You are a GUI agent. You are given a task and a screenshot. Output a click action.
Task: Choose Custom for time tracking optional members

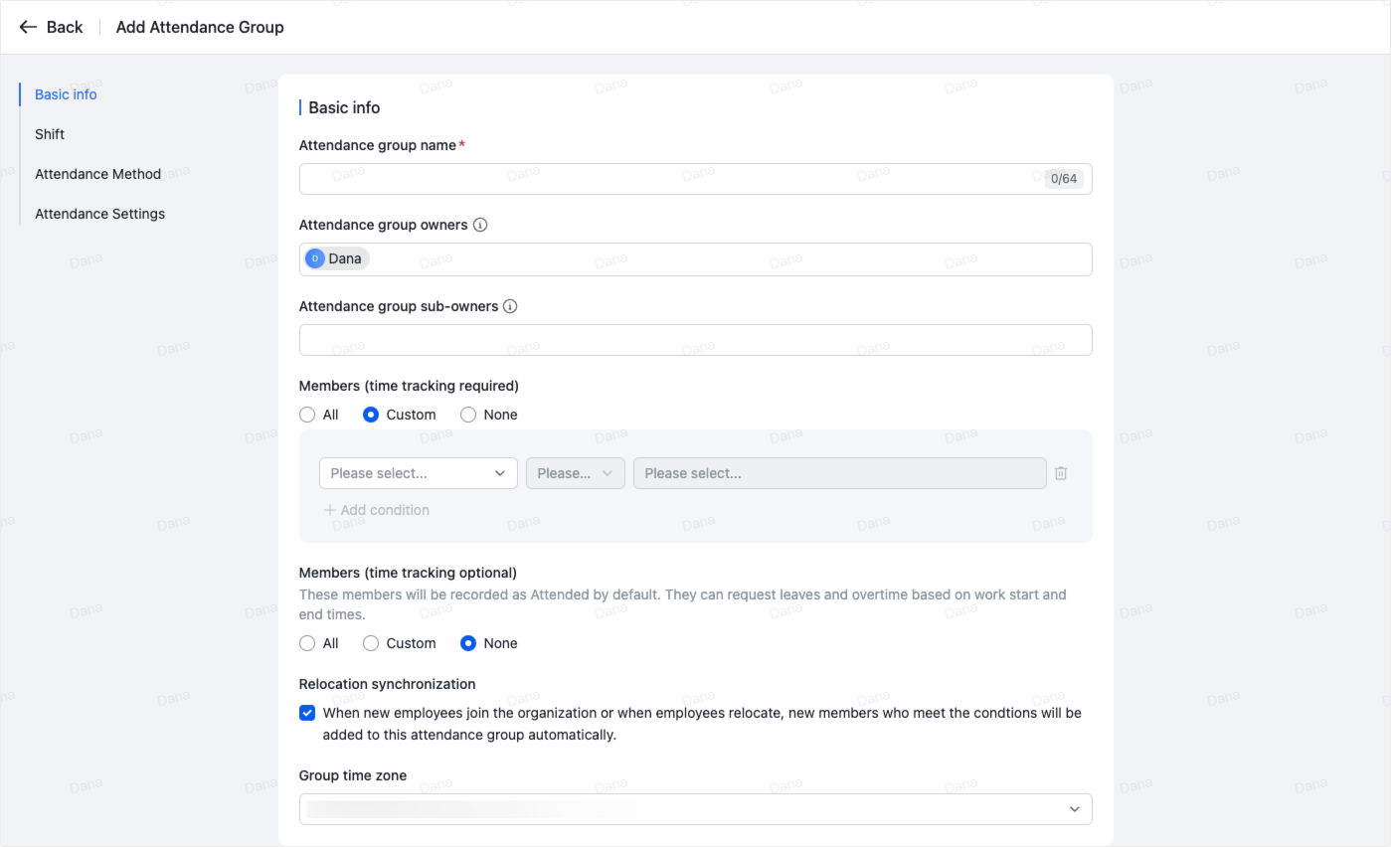pos(370,643)
